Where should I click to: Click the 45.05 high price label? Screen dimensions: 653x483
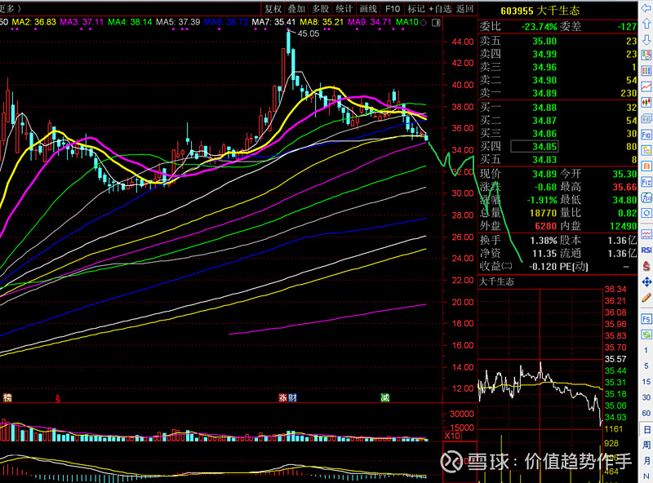[309, 33]
